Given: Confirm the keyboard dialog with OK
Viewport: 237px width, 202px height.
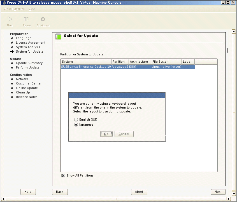Looking at the screenshot, I should 106,134.
